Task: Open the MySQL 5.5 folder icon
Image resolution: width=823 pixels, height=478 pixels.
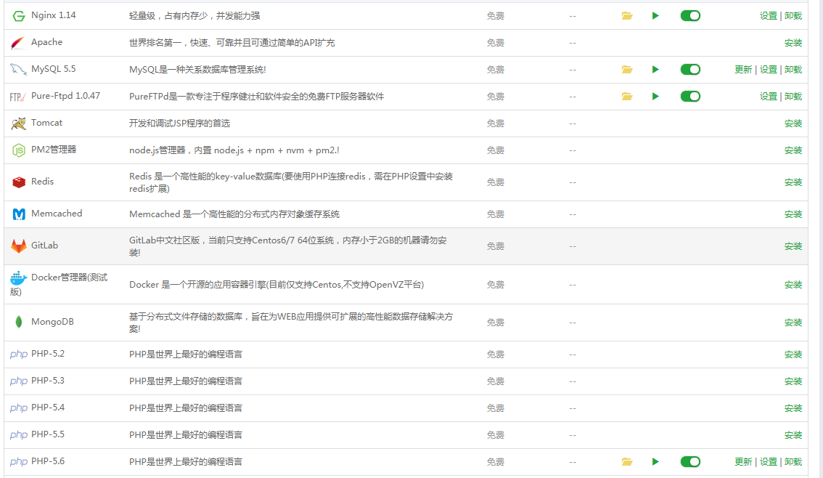Action: [627, 69]
